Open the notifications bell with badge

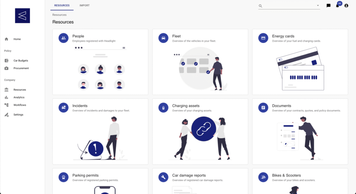pos(337,6)
